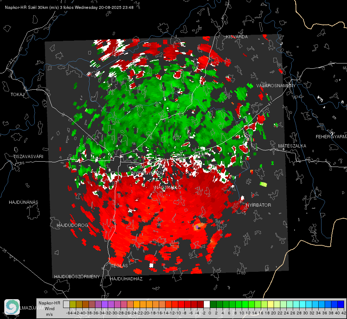This screenshot has height=319, width=347.
Task: Click the VÁSÁROSNAMÉNY city label
Action: click(276, 86)
